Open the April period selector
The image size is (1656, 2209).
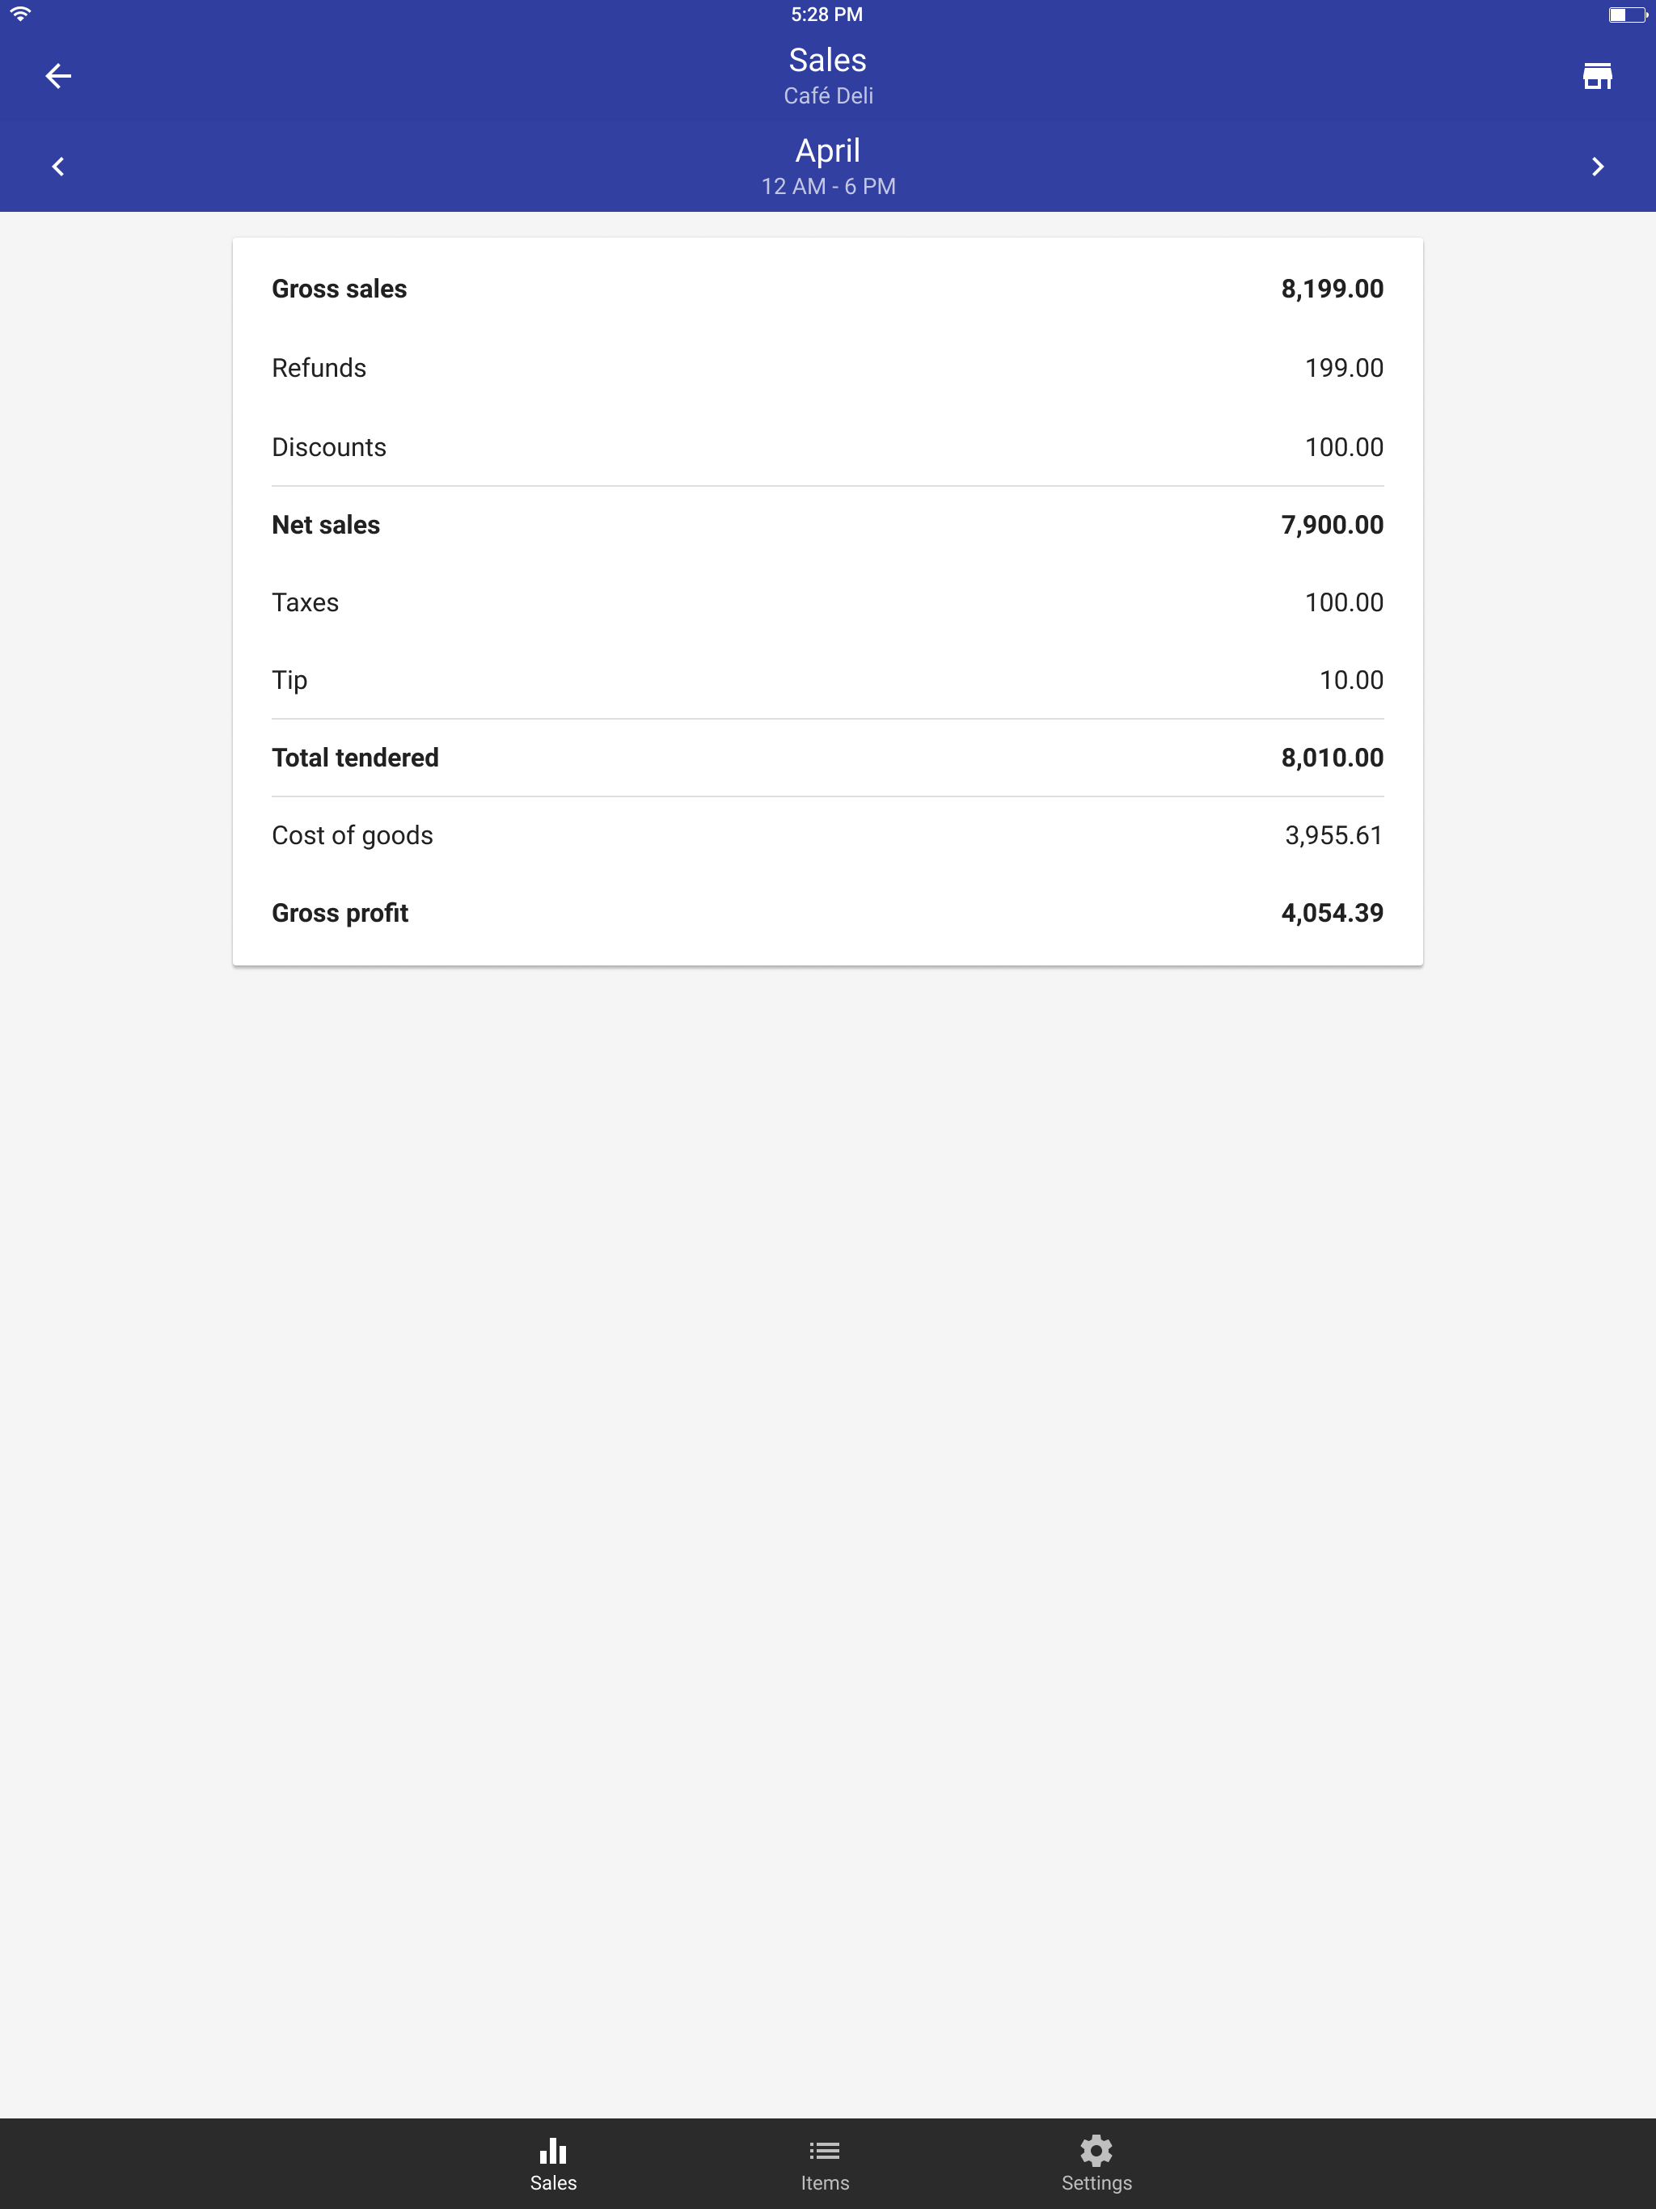[x=827, y=150]
